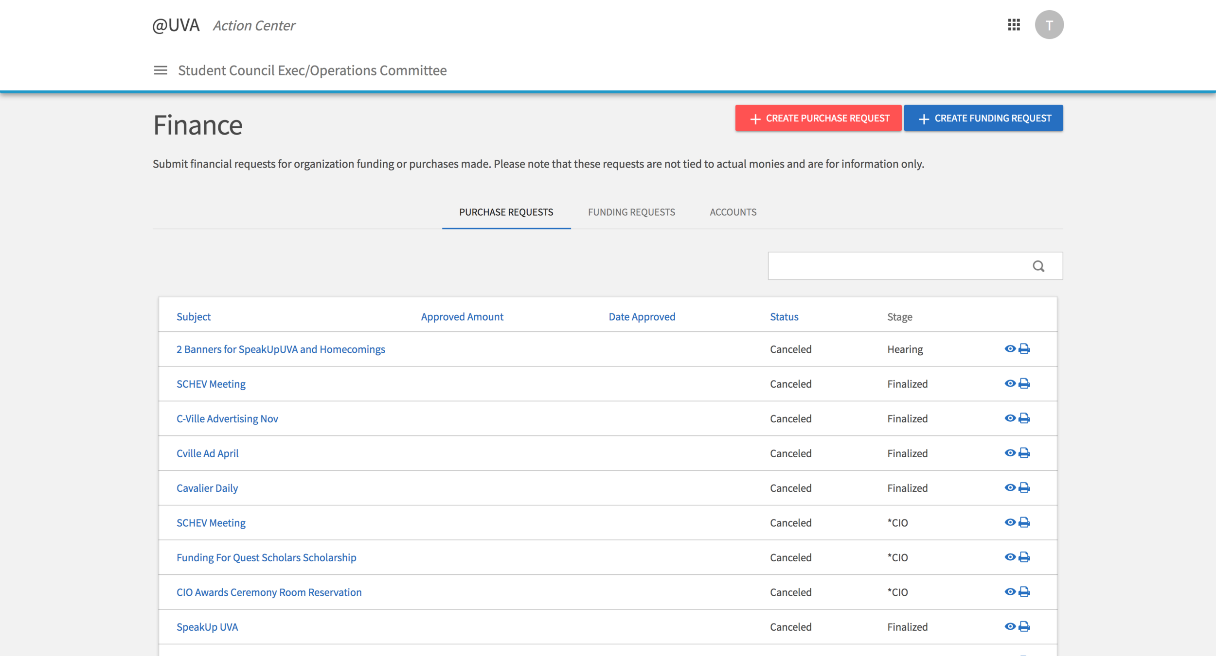1216x656 pixels.
Task: Switch to the Purchase Requests tab
Action: click(506, 212)
